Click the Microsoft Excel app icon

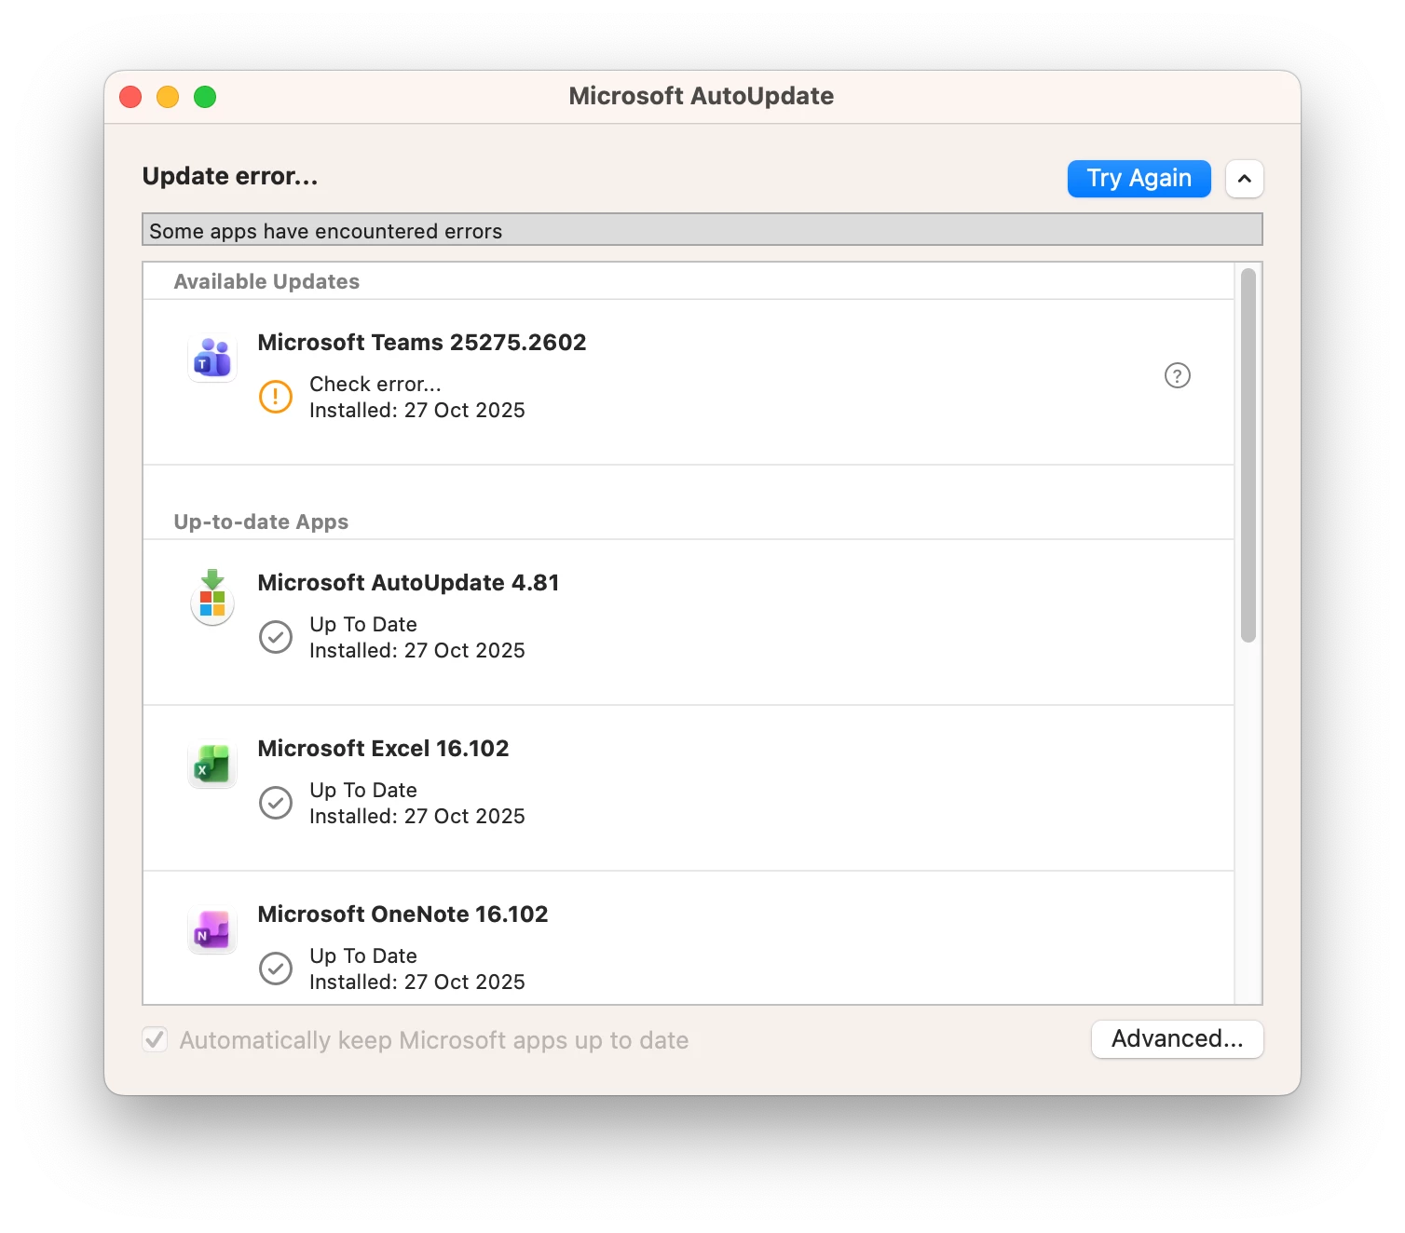pyautogui.click(x=212, y=765)
